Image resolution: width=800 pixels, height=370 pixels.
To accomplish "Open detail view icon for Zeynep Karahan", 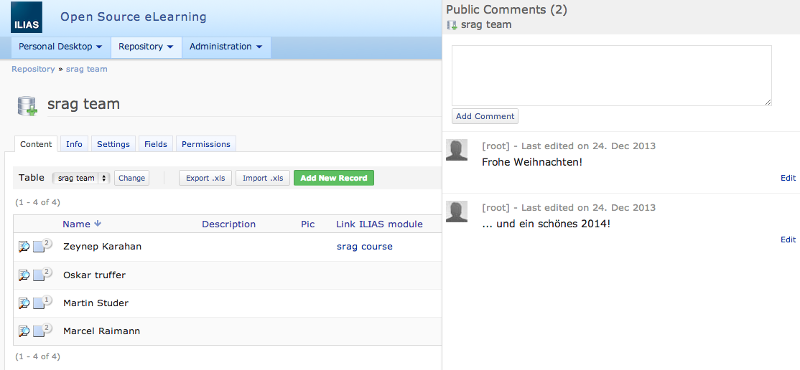I will tap(24, 247).
